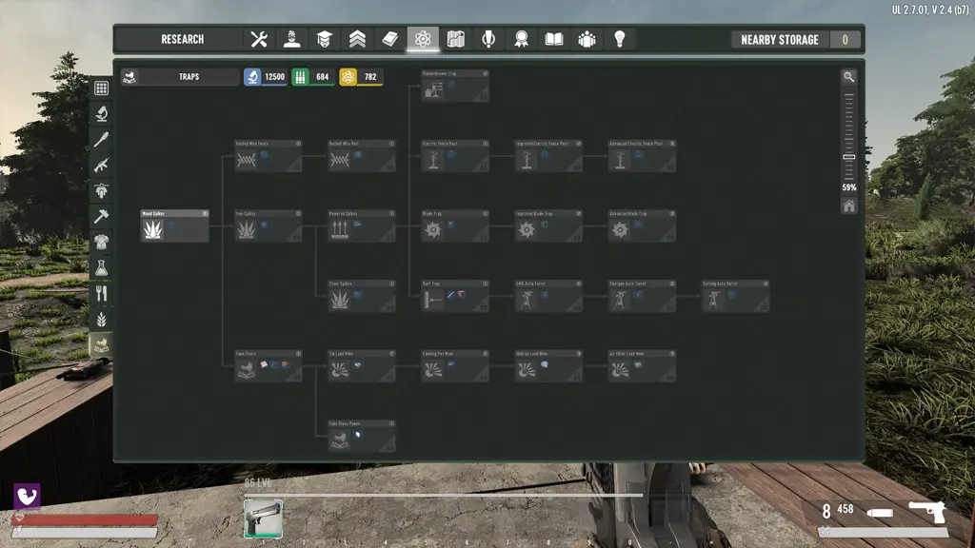The height and width of the screenshot is (548, 975).
Task: Select the microscope science category in the sidebar
Action: tap(105, 114)
